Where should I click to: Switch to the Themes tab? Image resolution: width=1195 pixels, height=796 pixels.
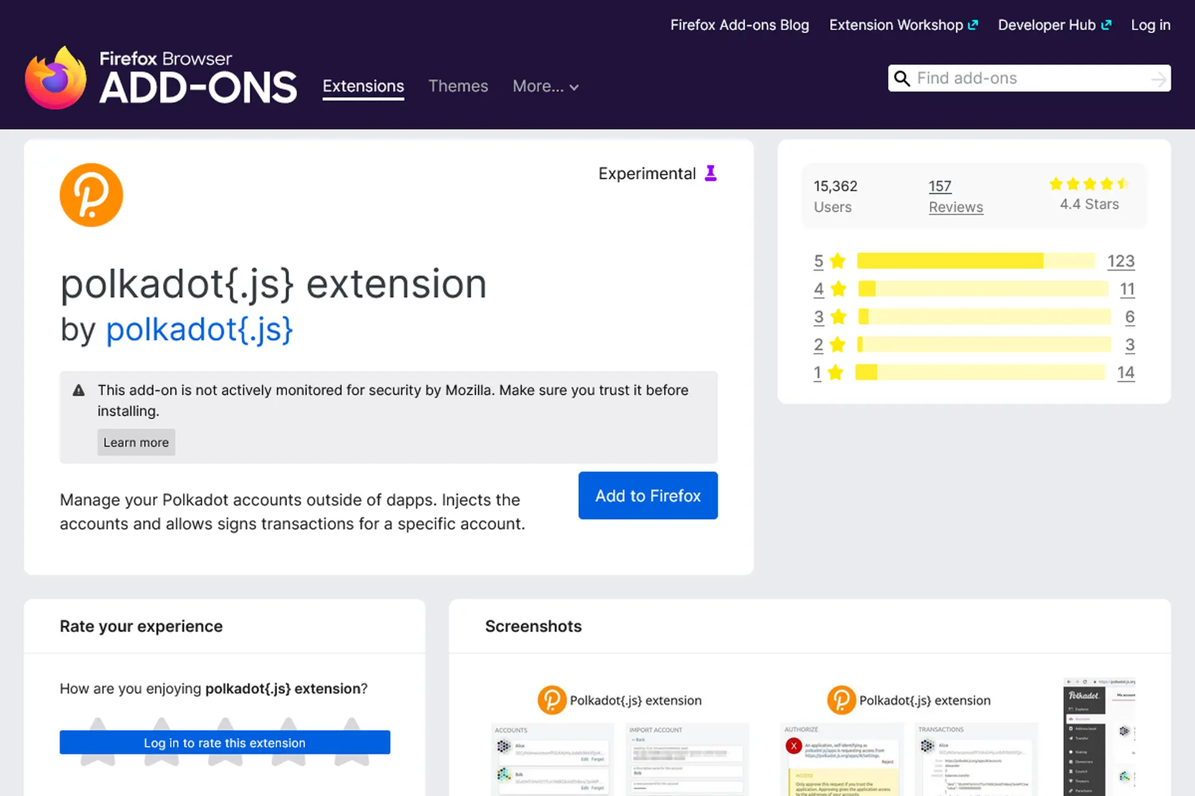458,86
